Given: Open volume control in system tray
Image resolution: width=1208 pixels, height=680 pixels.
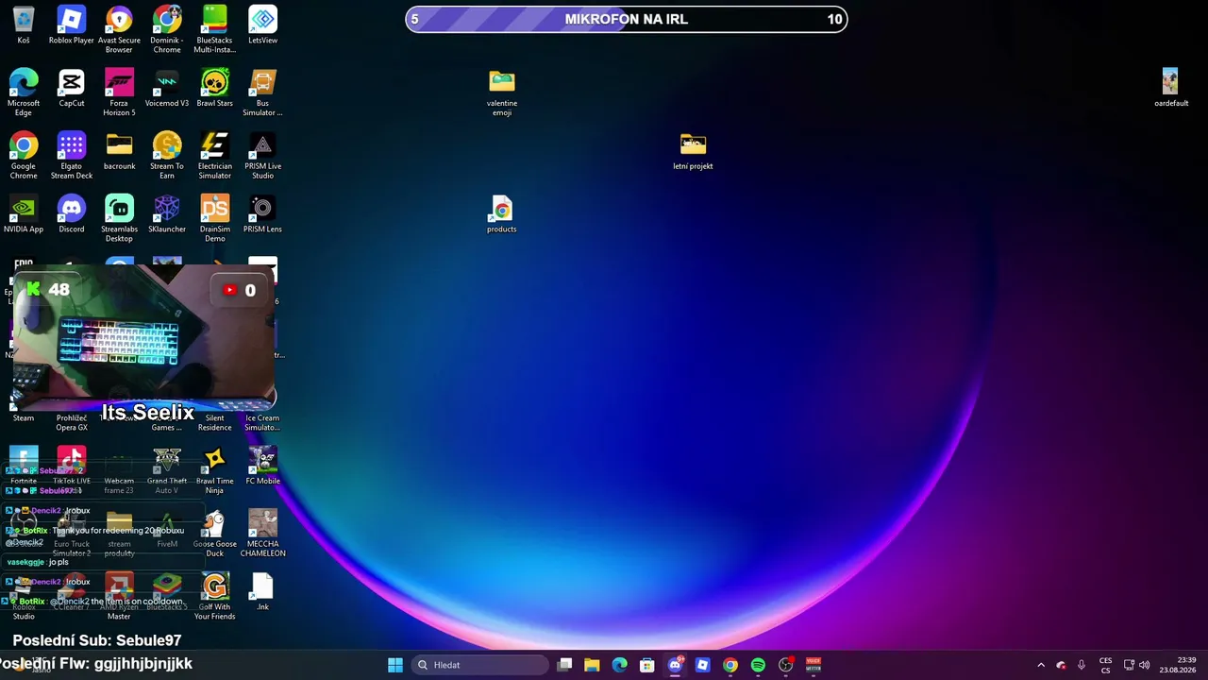Looking at the screenshot, I should tap(1144, 665).
